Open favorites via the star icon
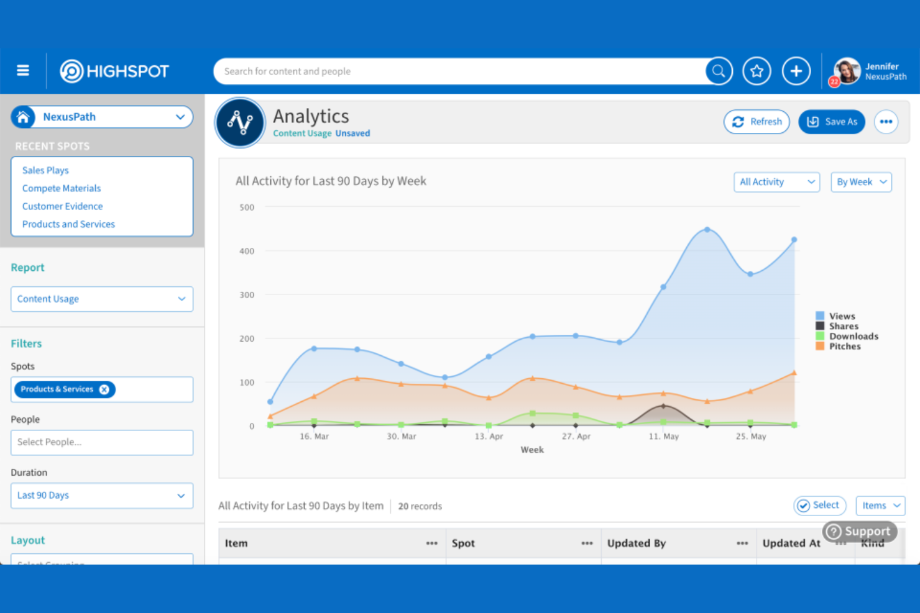The height and width of the screenshot is (613, 920). point(757,70)
